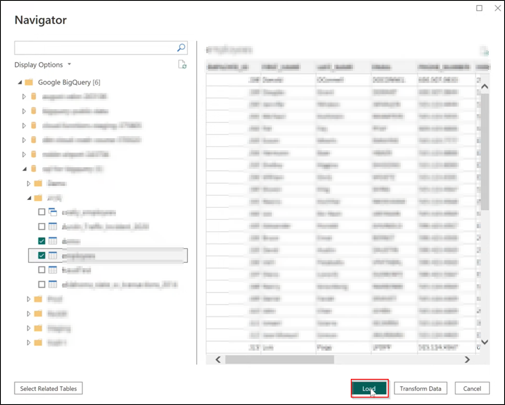Click the table icon of oklahoma_state_cc_transactions_2014
This screenshot has height=405, width=505.
tap(52, 284)
